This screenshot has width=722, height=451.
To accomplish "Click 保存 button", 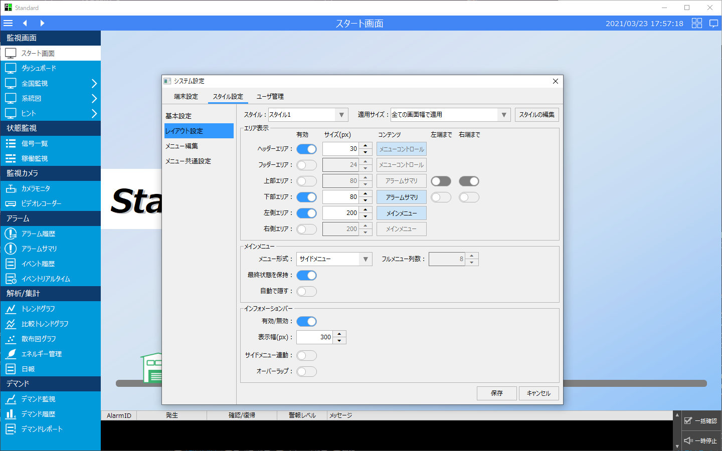I will (496, 393).
